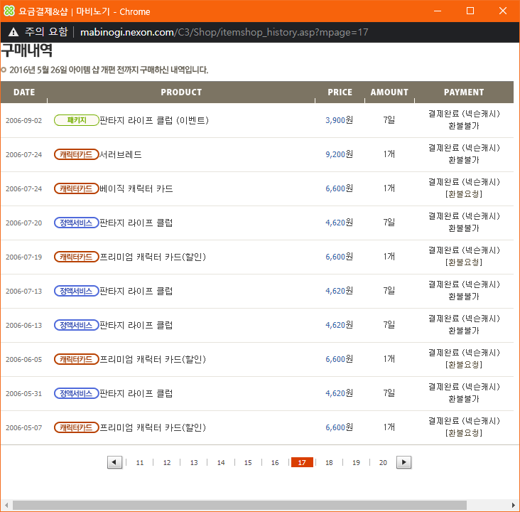
Task: Click product name 베이직 캐릭터 카드
Action: pos(136,188)
